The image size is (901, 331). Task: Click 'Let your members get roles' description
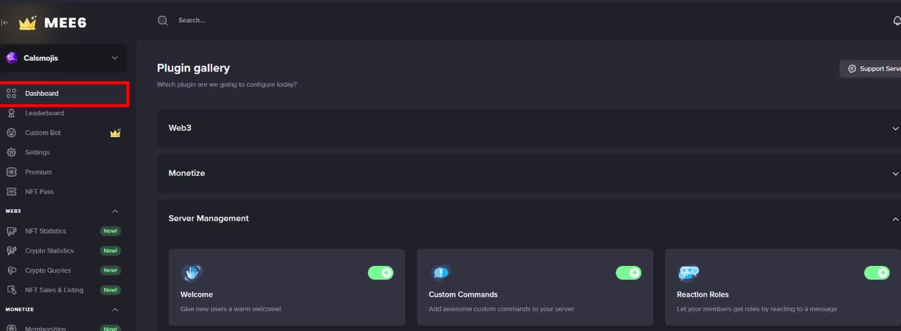click(756, 309)
